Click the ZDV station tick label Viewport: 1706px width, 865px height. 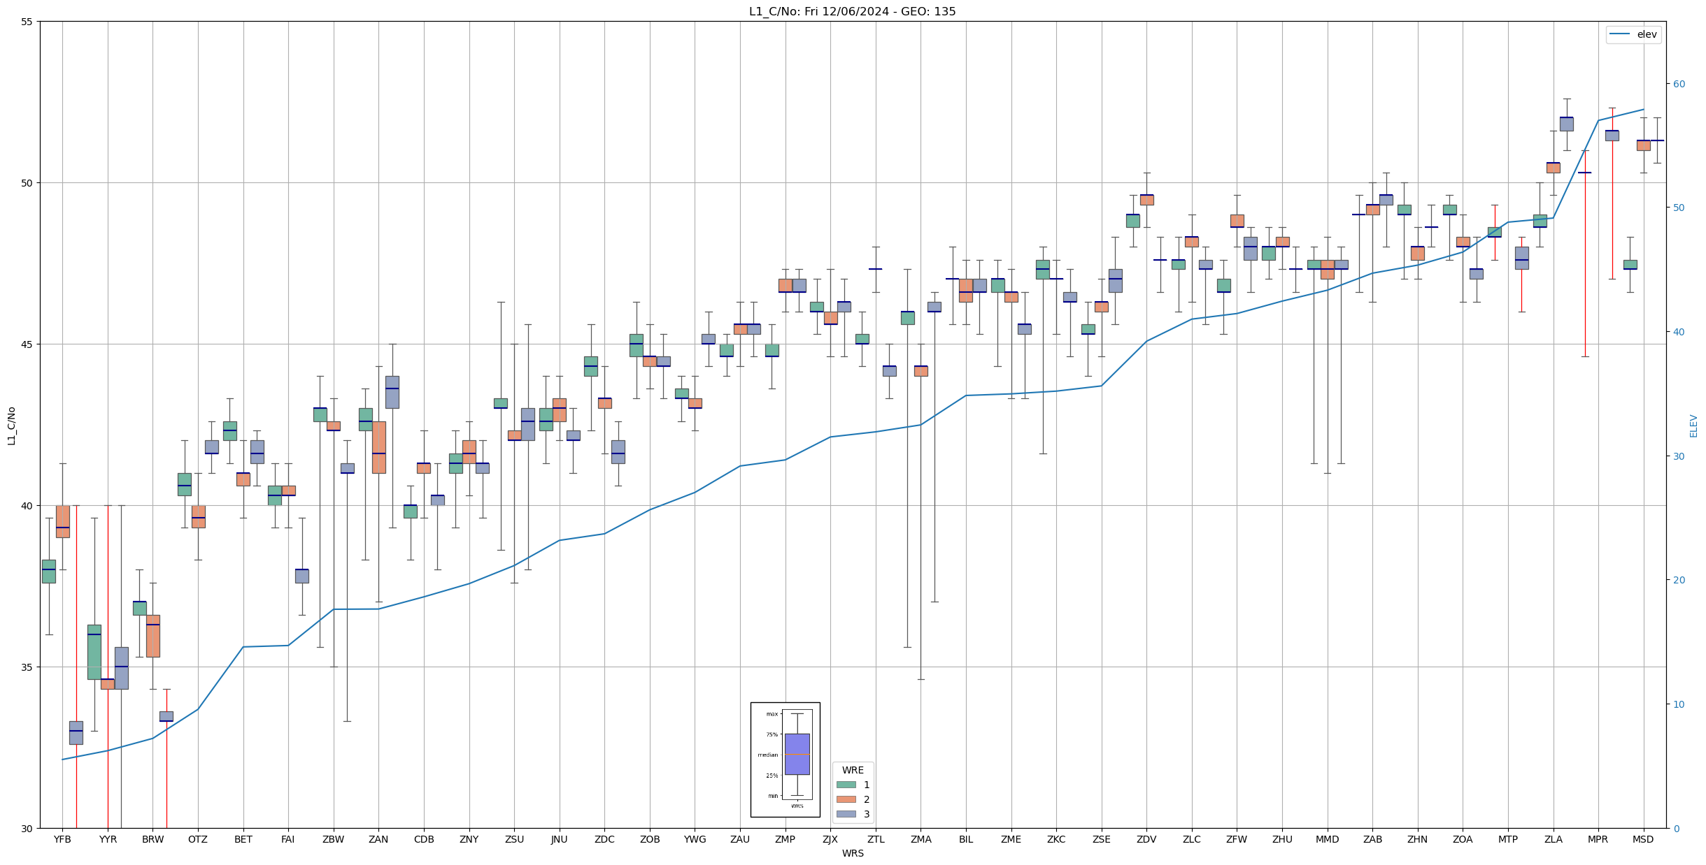pos(1146,839)
